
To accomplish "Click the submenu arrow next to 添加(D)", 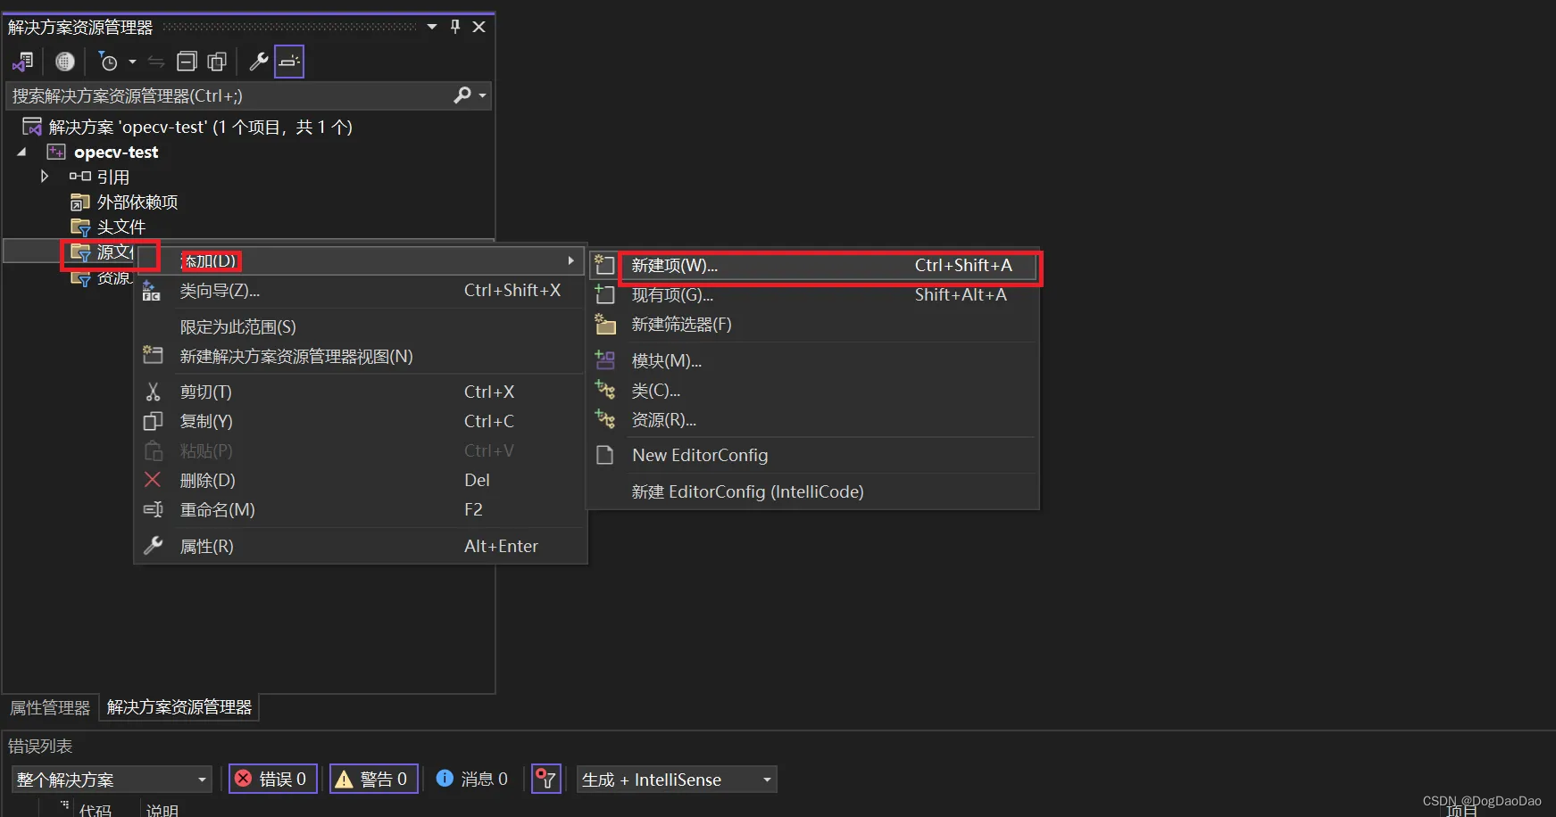I will (570, 260).
